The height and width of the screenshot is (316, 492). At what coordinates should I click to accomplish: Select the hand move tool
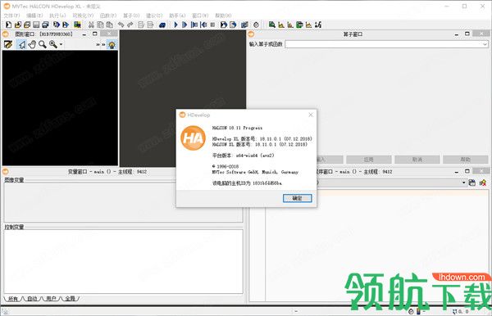32,44
